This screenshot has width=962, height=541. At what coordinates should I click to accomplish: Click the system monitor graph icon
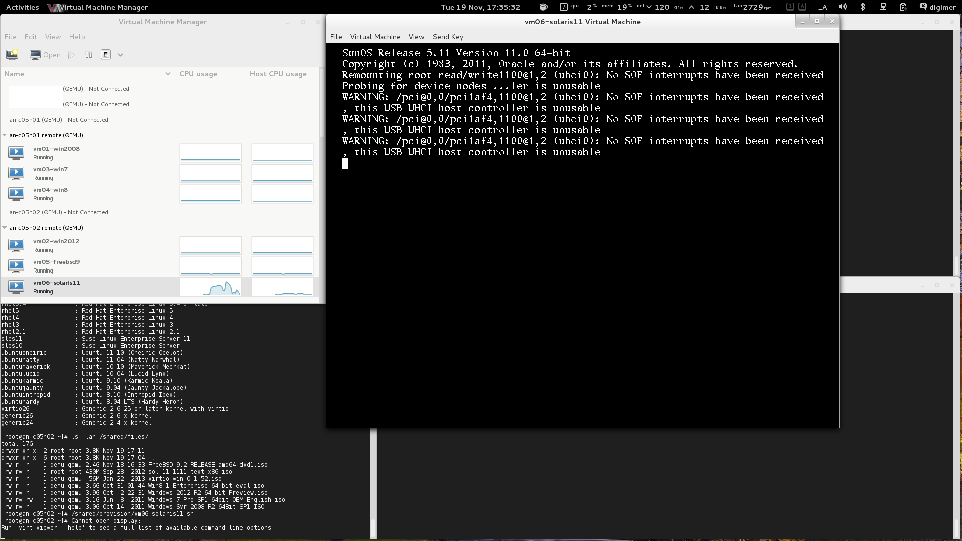(564, 7)
